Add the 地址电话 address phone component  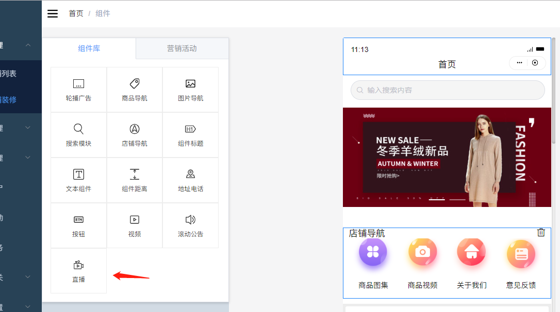point(190,180)
